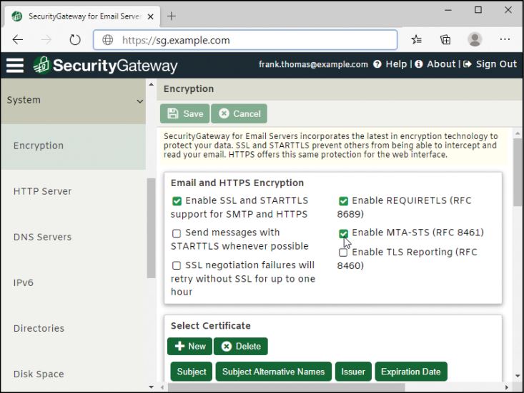Save the encryption settings

point(185,113)
